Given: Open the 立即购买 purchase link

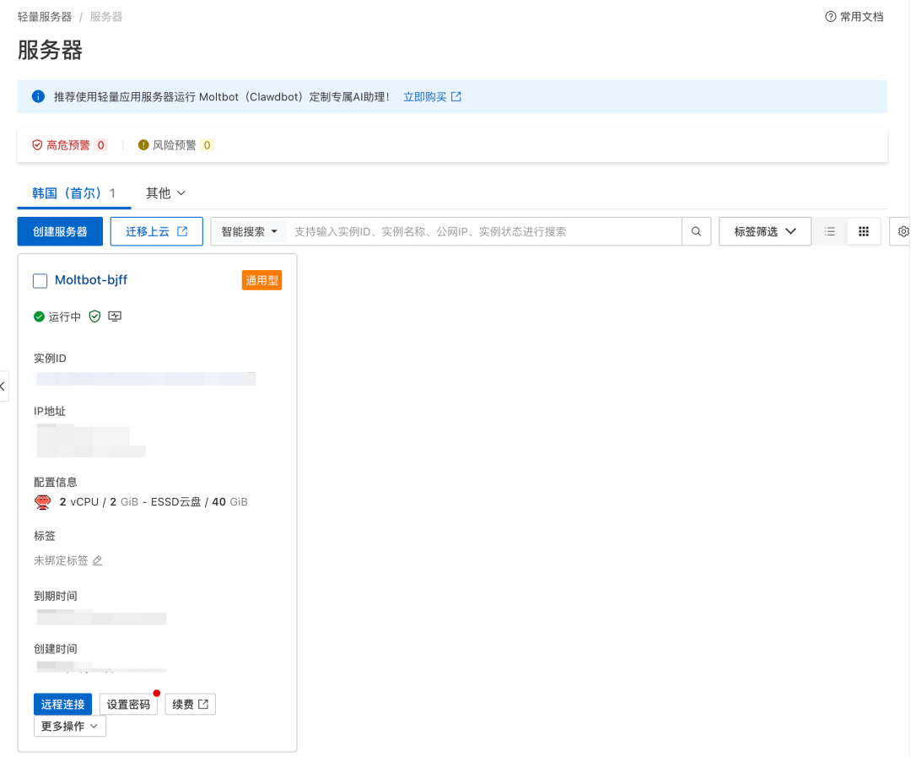Looking at the screenshot, I should [426, 95].
